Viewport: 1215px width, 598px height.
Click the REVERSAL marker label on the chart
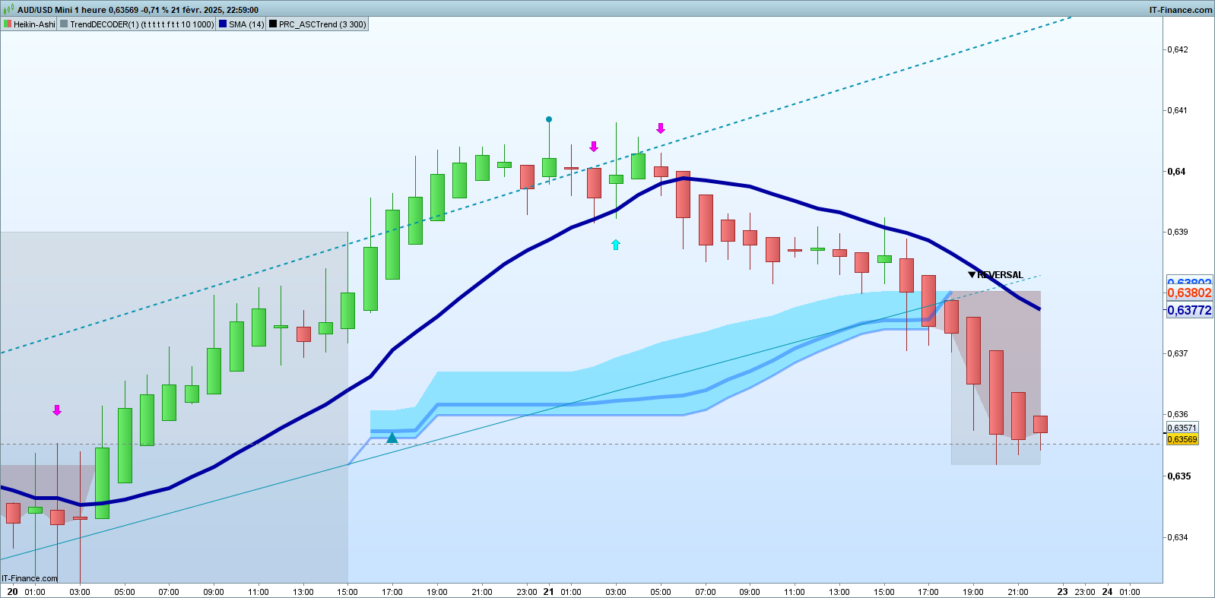pos(1000,275)
